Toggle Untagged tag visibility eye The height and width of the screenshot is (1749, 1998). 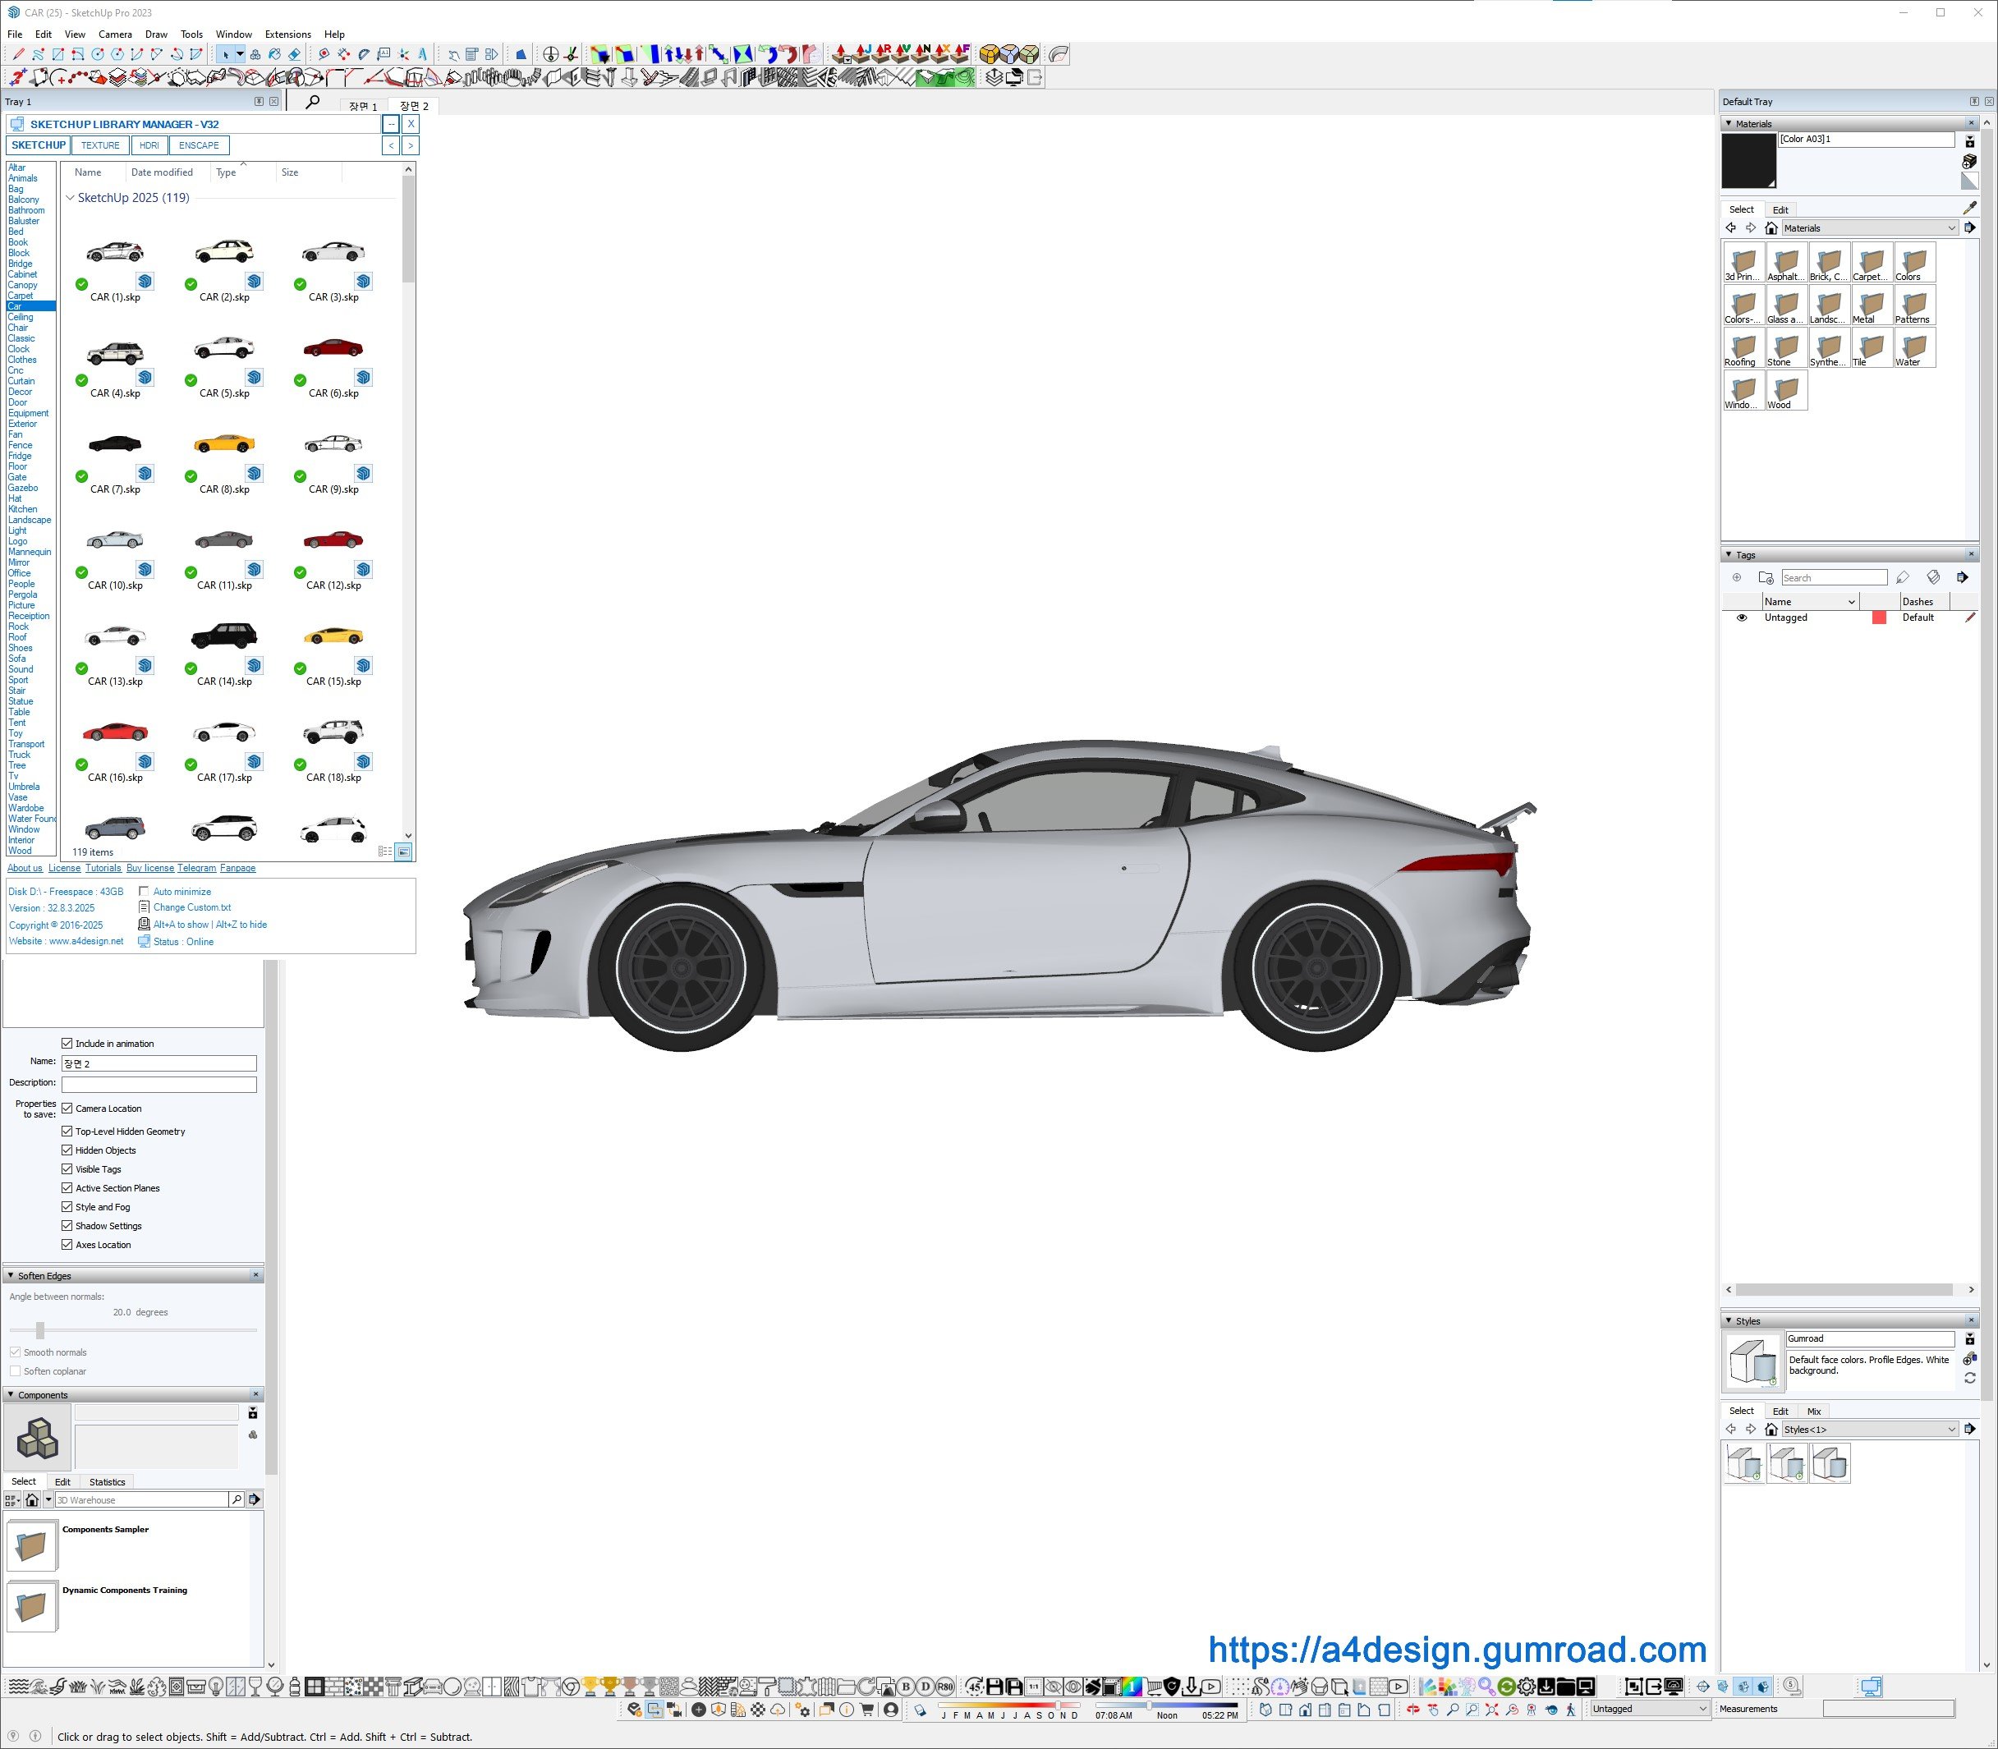1741,617
